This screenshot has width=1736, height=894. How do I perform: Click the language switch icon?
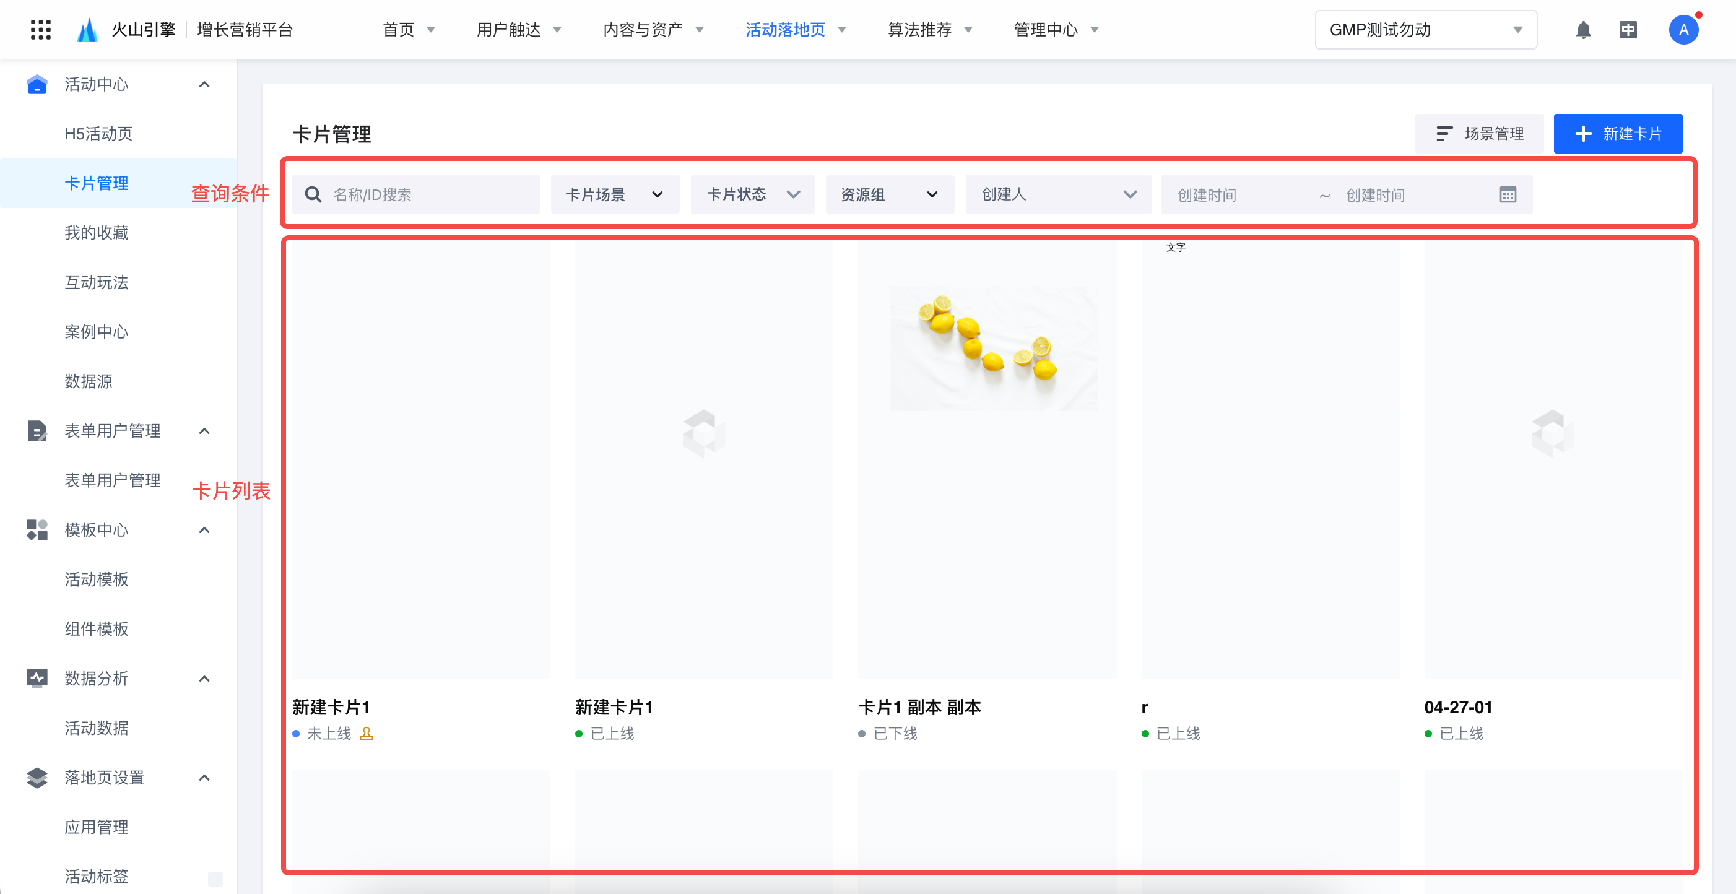tap(1628, 30)
